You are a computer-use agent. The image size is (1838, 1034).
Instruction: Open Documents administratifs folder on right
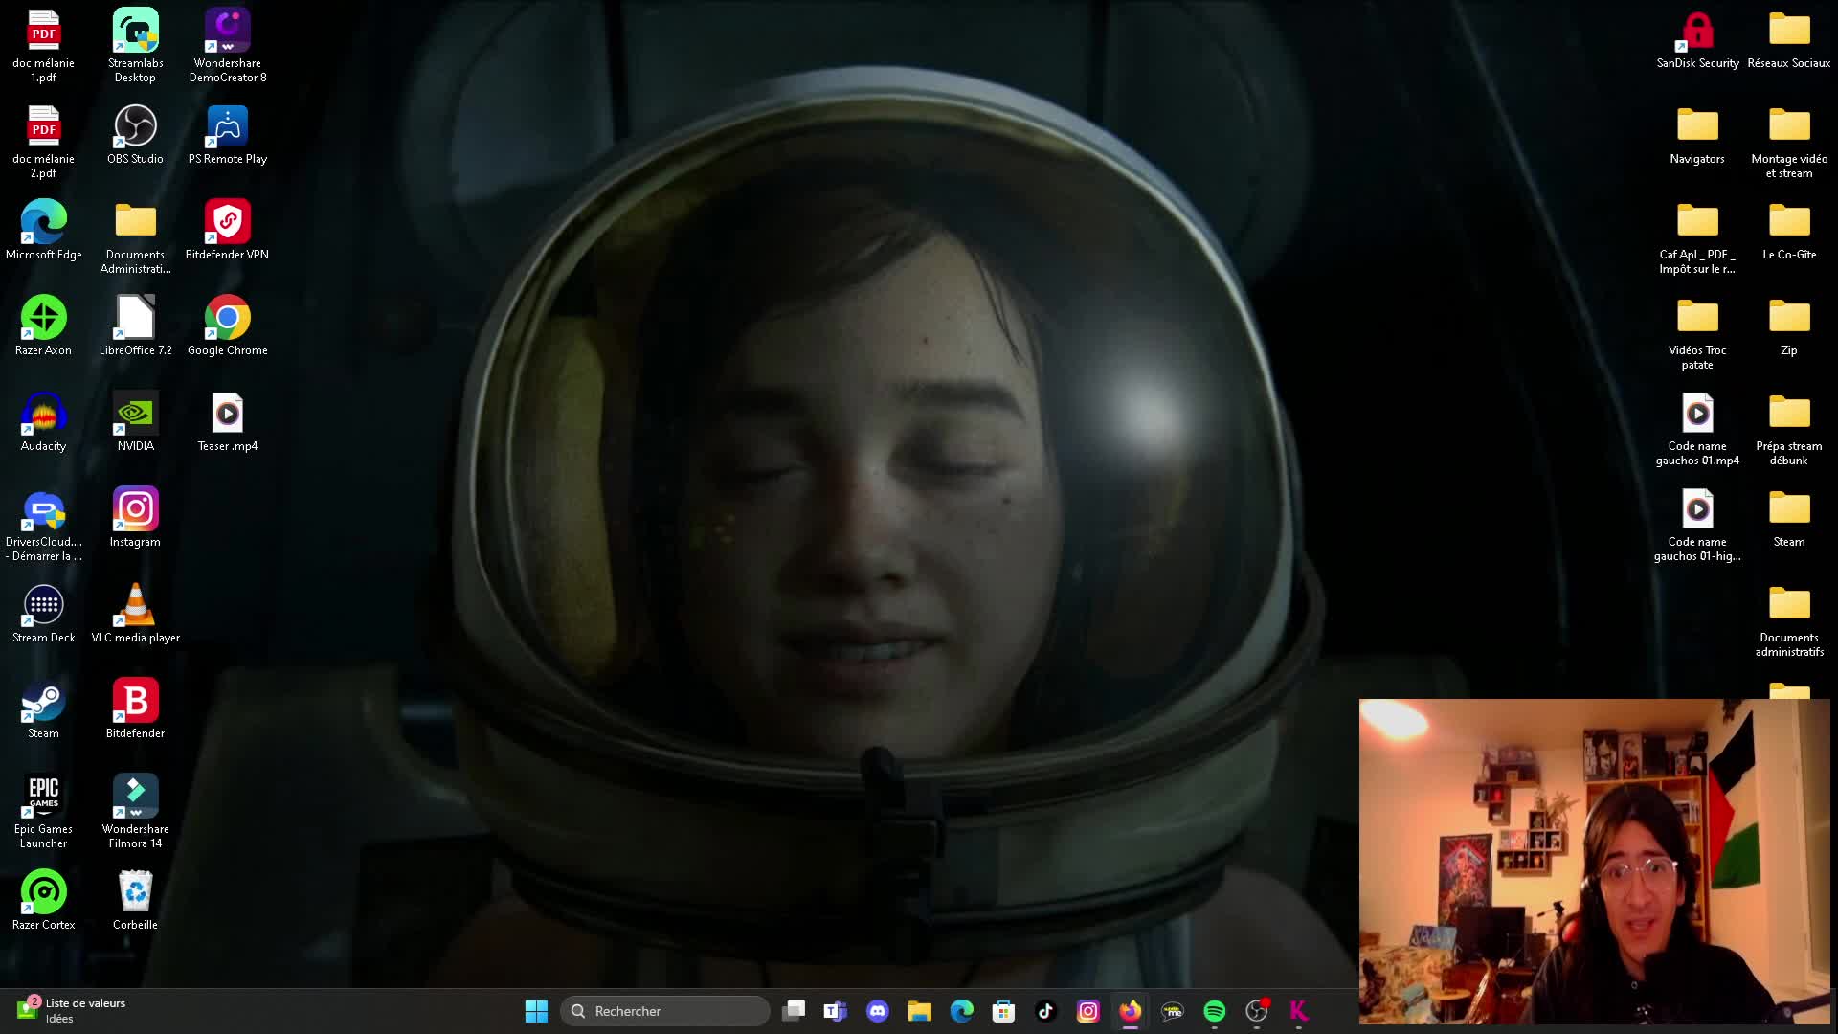[x=1789, y=619]
